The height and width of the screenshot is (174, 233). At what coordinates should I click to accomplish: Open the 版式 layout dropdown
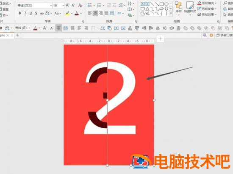(6, 3)
